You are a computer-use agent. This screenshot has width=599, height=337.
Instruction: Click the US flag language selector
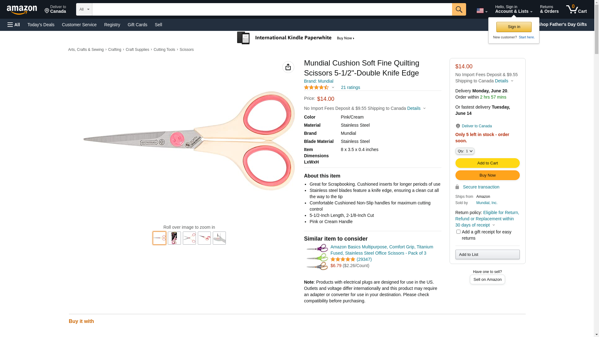pyautogui.click(x=482, y=11)
